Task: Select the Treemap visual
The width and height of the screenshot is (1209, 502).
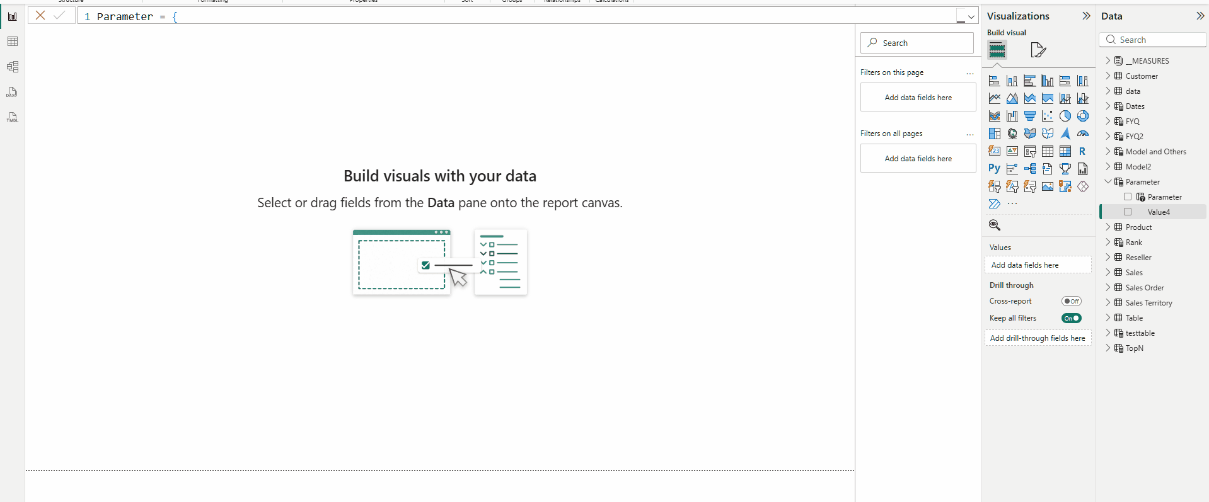Action: 995,134
